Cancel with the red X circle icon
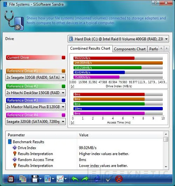Image resolution: width=175 pixels, height=186 pixels. point(119,179)
